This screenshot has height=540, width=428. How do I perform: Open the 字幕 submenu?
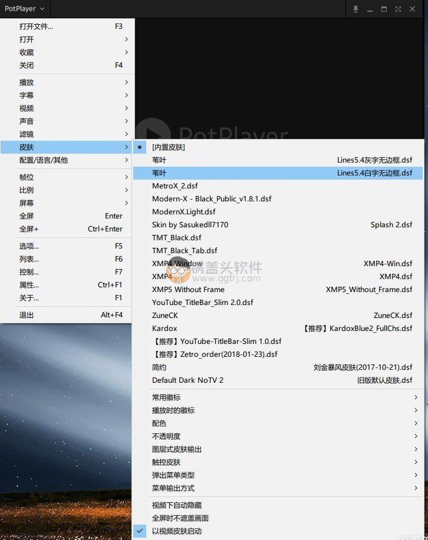(x=67, y=95)
